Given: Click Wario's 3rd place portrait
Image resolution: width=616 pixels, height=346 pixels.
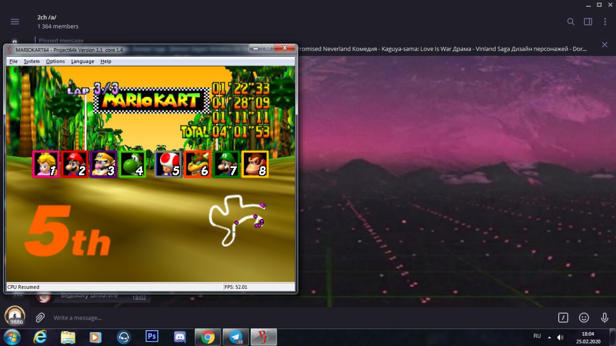Looking at the screenshot, I should click(x=103, y=164).
